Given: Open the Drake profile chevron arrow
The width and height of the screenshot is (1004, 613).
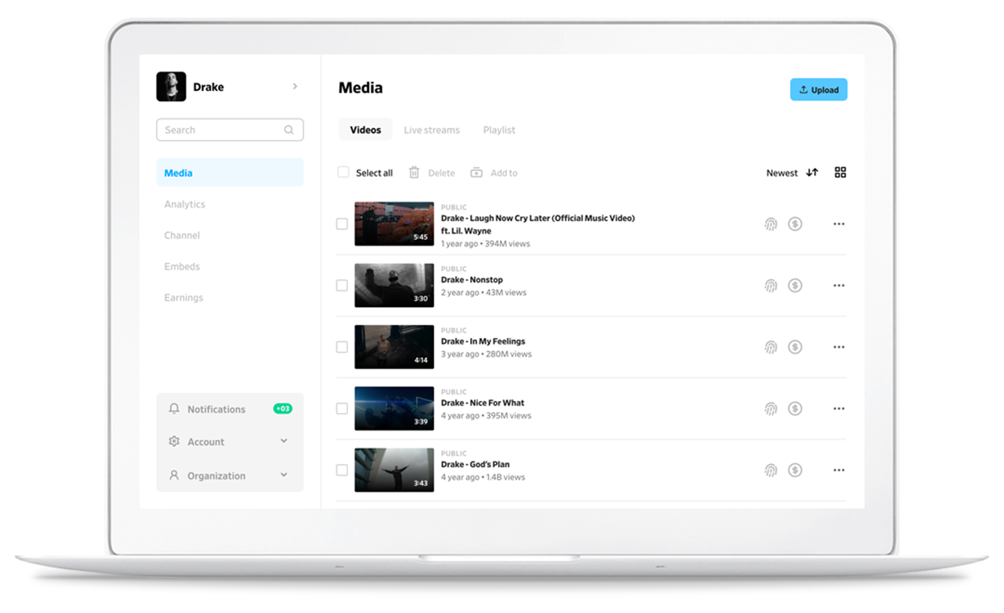Looking at the screenshot, I should 295,86.
